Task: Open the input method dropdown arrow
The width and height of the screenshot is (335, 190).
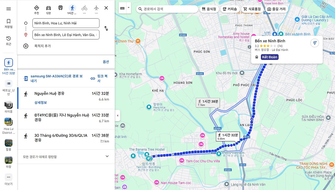Action: coord(128,8)
